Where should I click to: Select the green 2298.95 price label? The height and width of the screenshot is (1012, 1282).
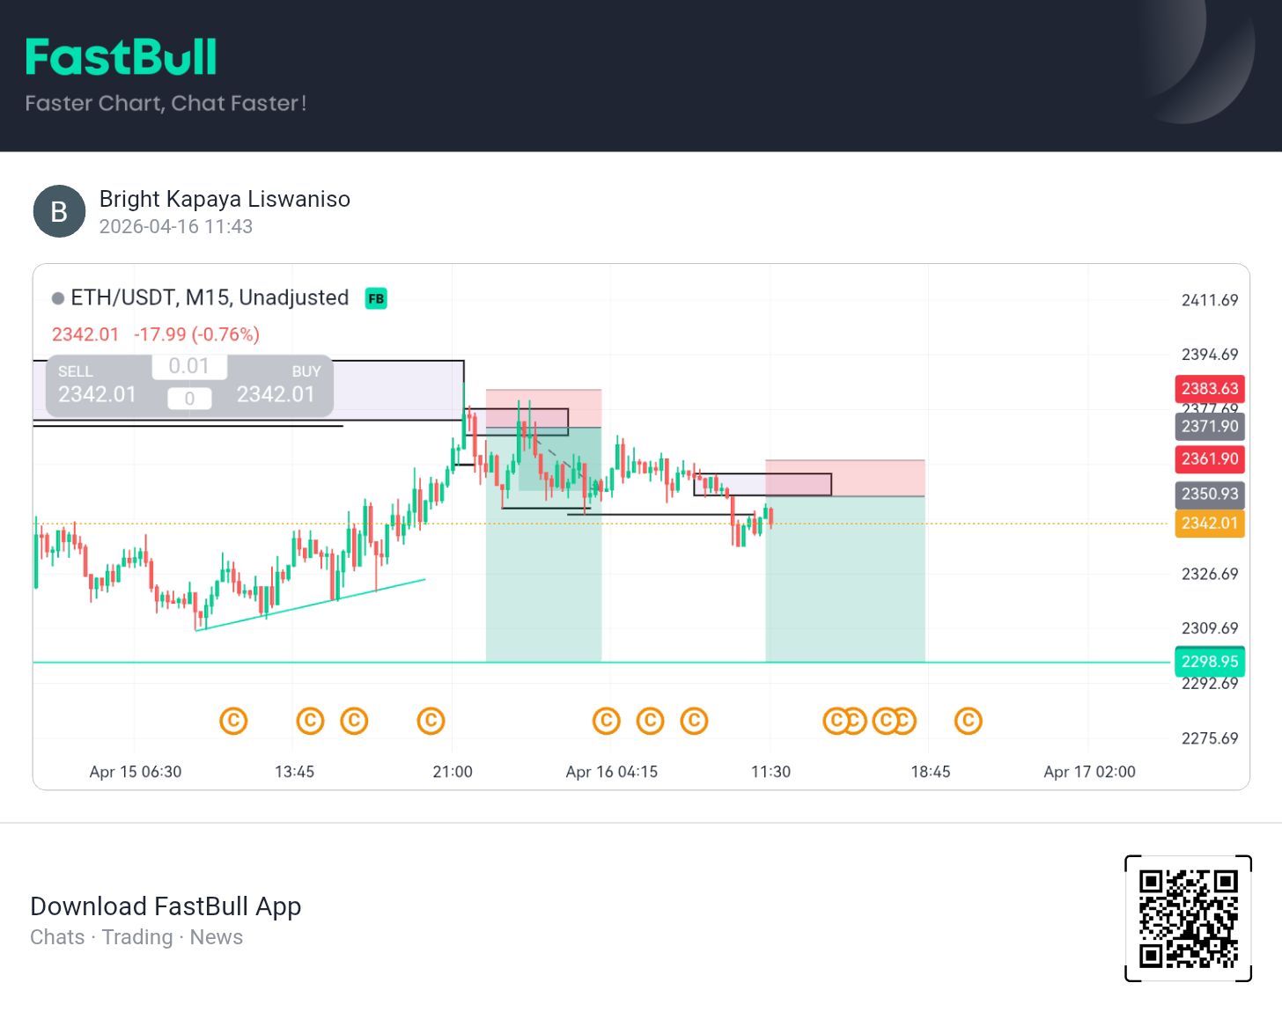pos(1209,661)
